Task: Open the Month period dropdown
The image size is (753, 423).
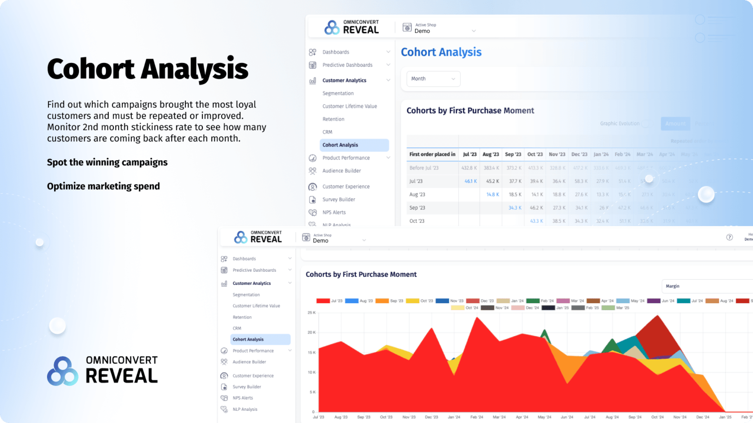Action: click(433, 79)
